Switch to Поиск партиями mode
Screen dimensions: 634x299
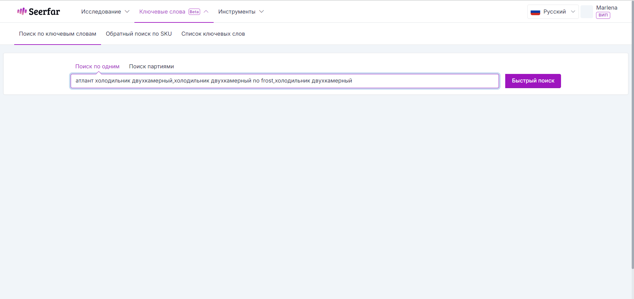pyautogui.click(x=152, y=66)
